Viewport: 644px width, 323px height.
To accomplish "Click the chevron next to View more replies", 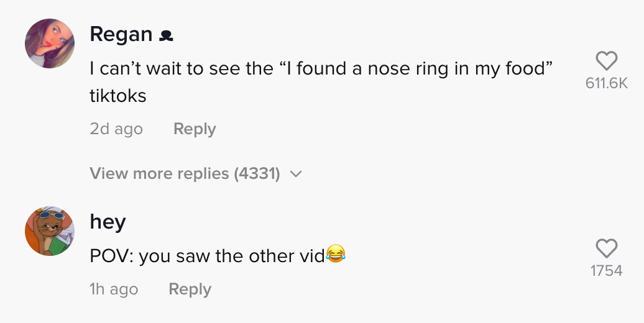I will point(296,174).
